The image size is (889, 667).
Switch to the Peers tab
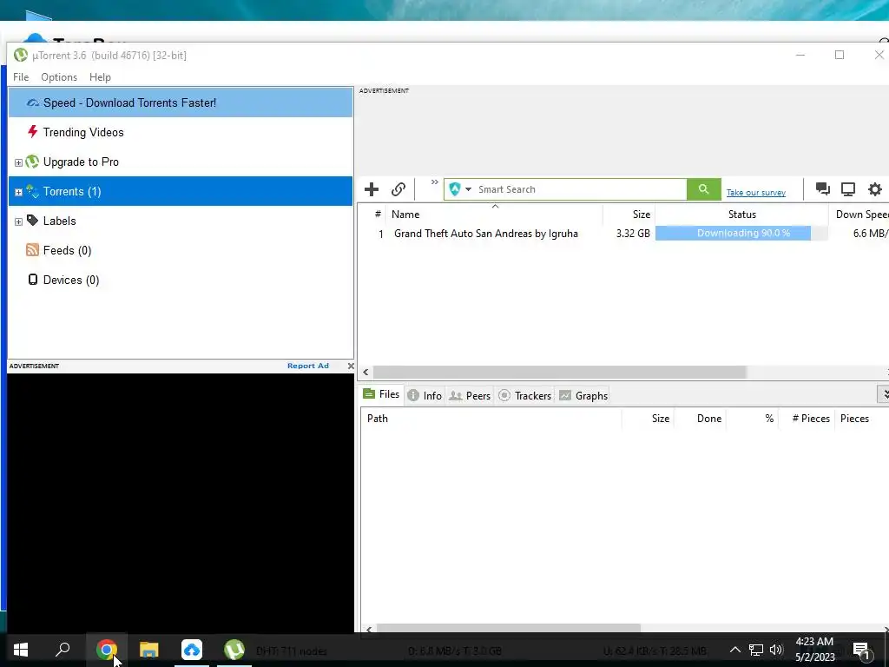click(x=470, y=395)
